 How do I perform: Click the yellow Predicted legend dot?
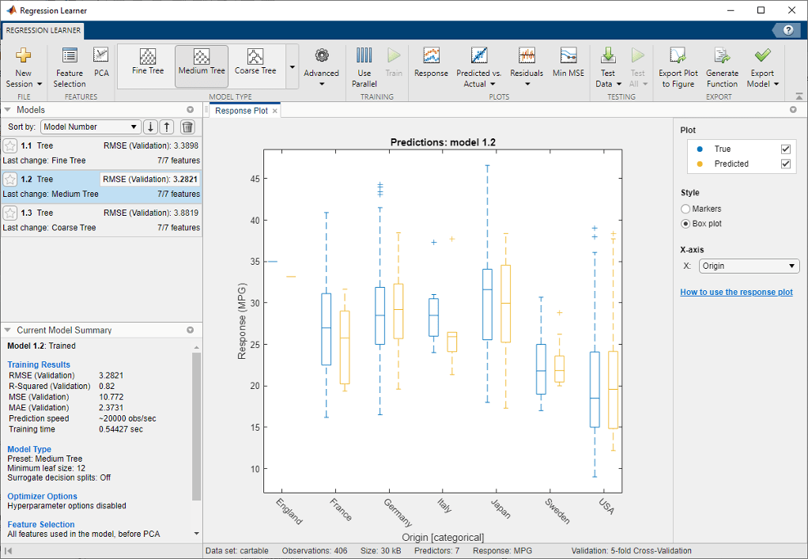pyautogui.click(x=700, y=164)
